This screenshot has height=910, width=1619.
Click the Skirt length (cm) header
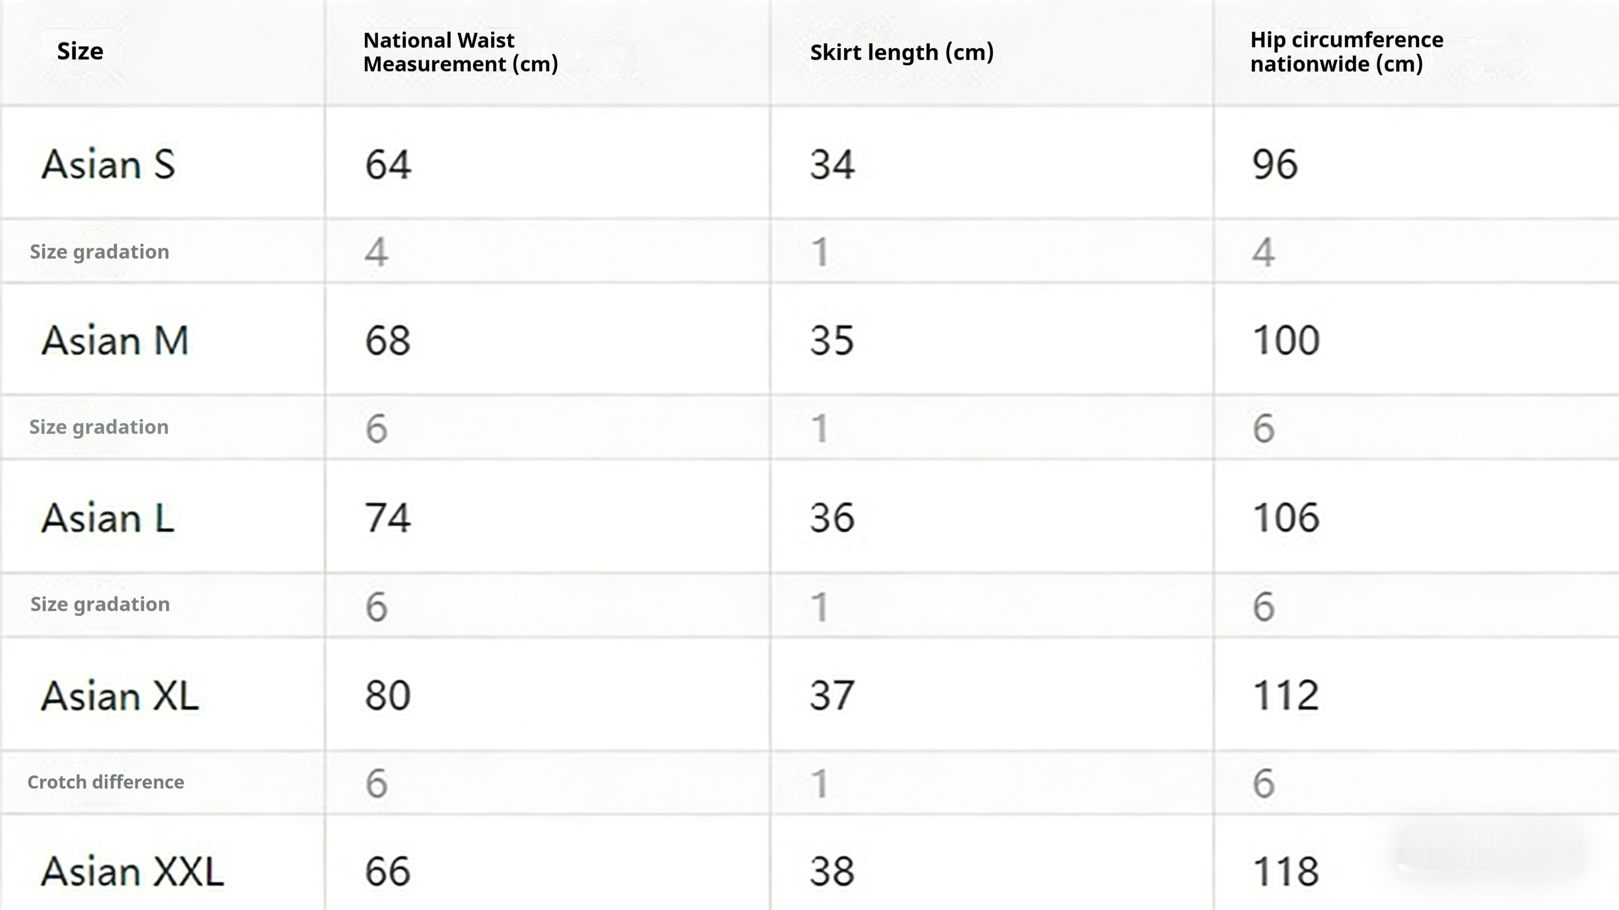click(901, 52)
